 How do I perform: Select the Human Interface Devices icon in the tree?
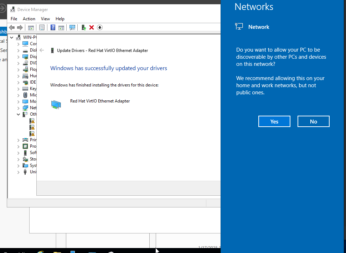click(x=25, y=76)
